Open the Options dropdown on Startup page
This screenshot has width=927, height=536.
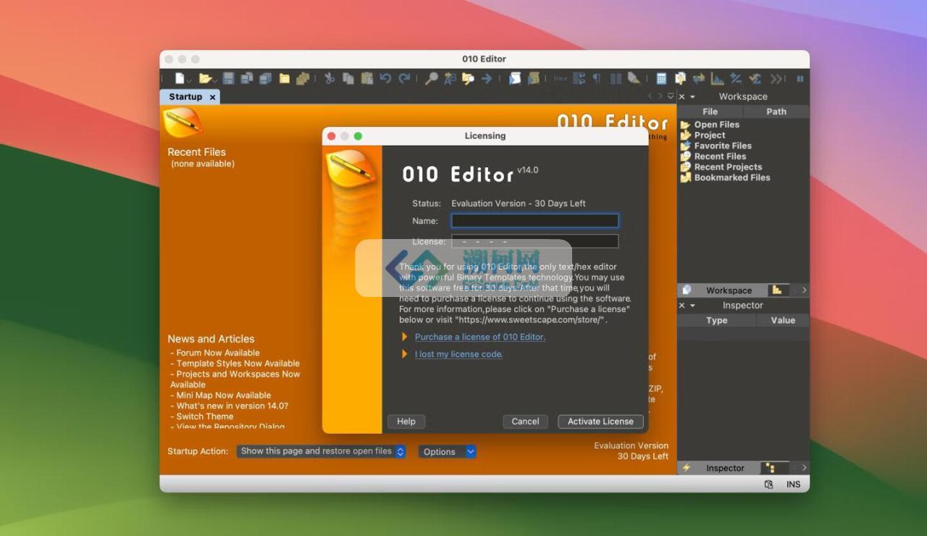pos(447,451)
